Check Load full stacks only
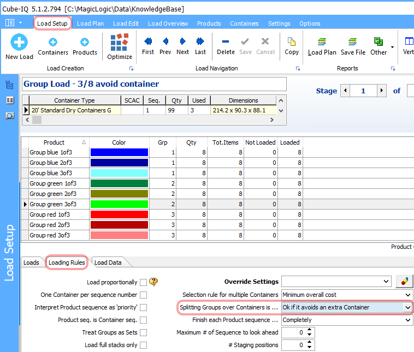This screenshot has width=414, height=352. coord(143,345)
